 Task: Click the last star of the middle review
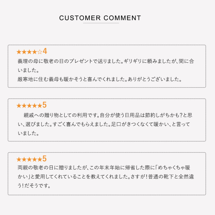[x=40, y=105]
